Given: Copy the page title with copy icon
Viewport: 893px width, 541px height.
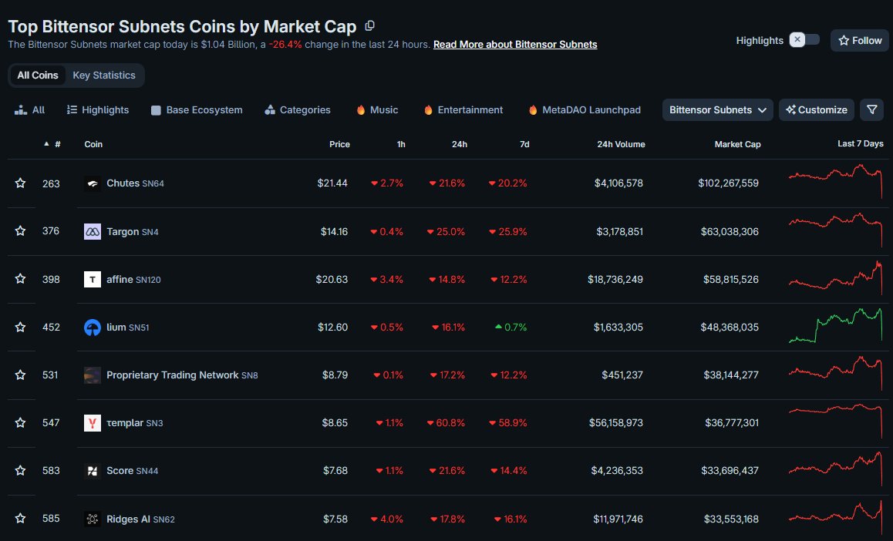Looking at the screenshot, I should (x=370, y=26).
